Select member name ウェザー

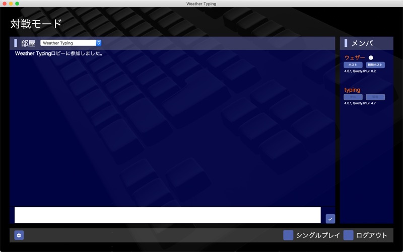tap(355, 57)
